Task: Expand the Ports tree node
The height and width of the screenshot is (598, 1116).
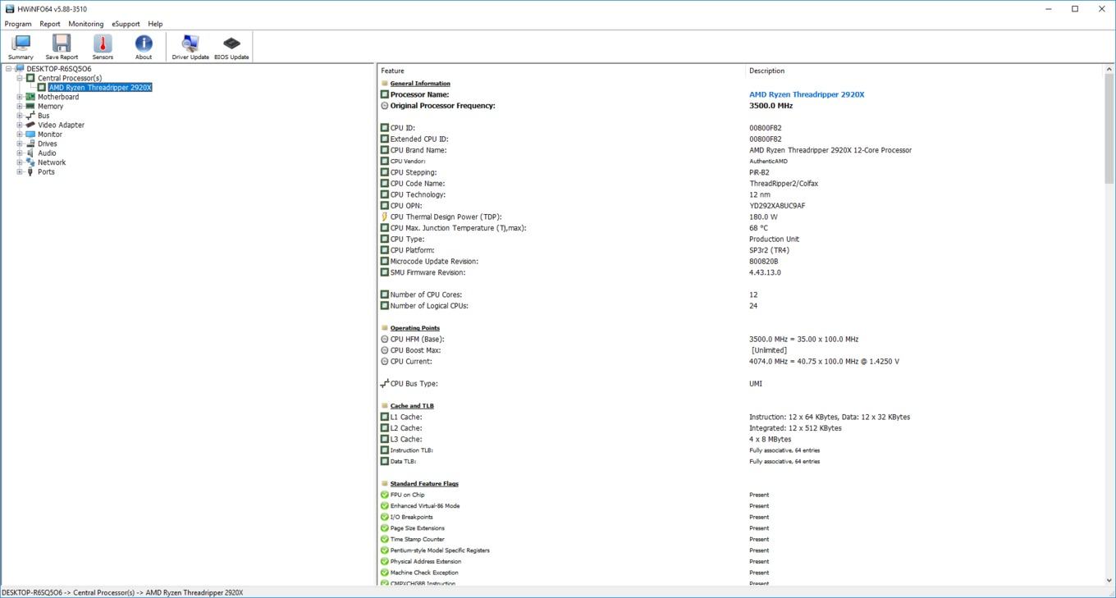Action: (x=20, y=172)
